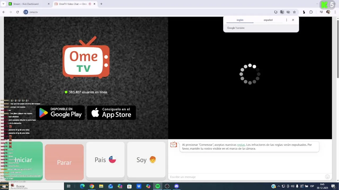The image size is (339, 190).
Task: Click the black figure extension icon
Action: click(304, 12)
